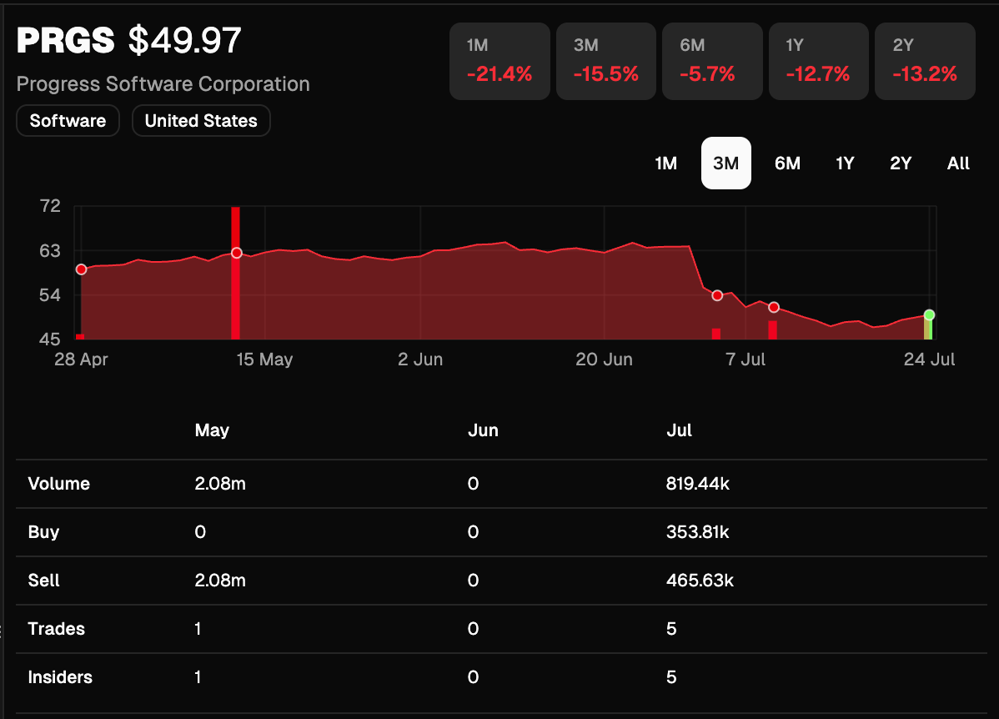999x719 pixels.
Task: Click the Software sector tag
Action: click(68, 120)
